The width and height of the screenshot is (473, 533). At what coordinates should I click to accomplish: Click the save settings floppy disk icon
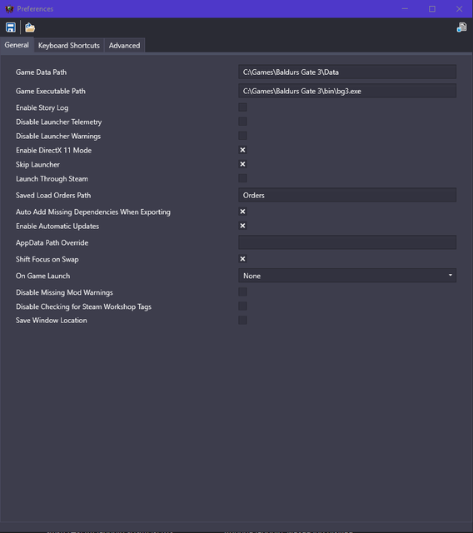11,27
